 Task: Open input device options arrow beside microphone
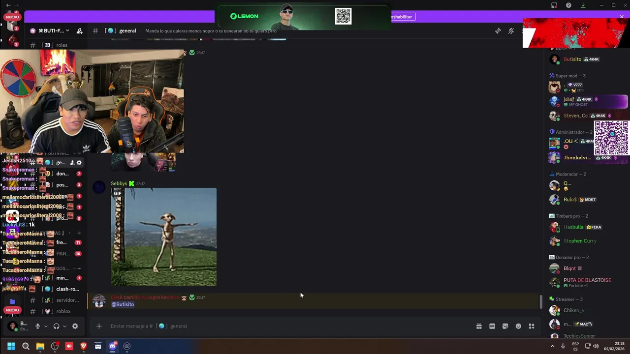(x=46, y=326)
